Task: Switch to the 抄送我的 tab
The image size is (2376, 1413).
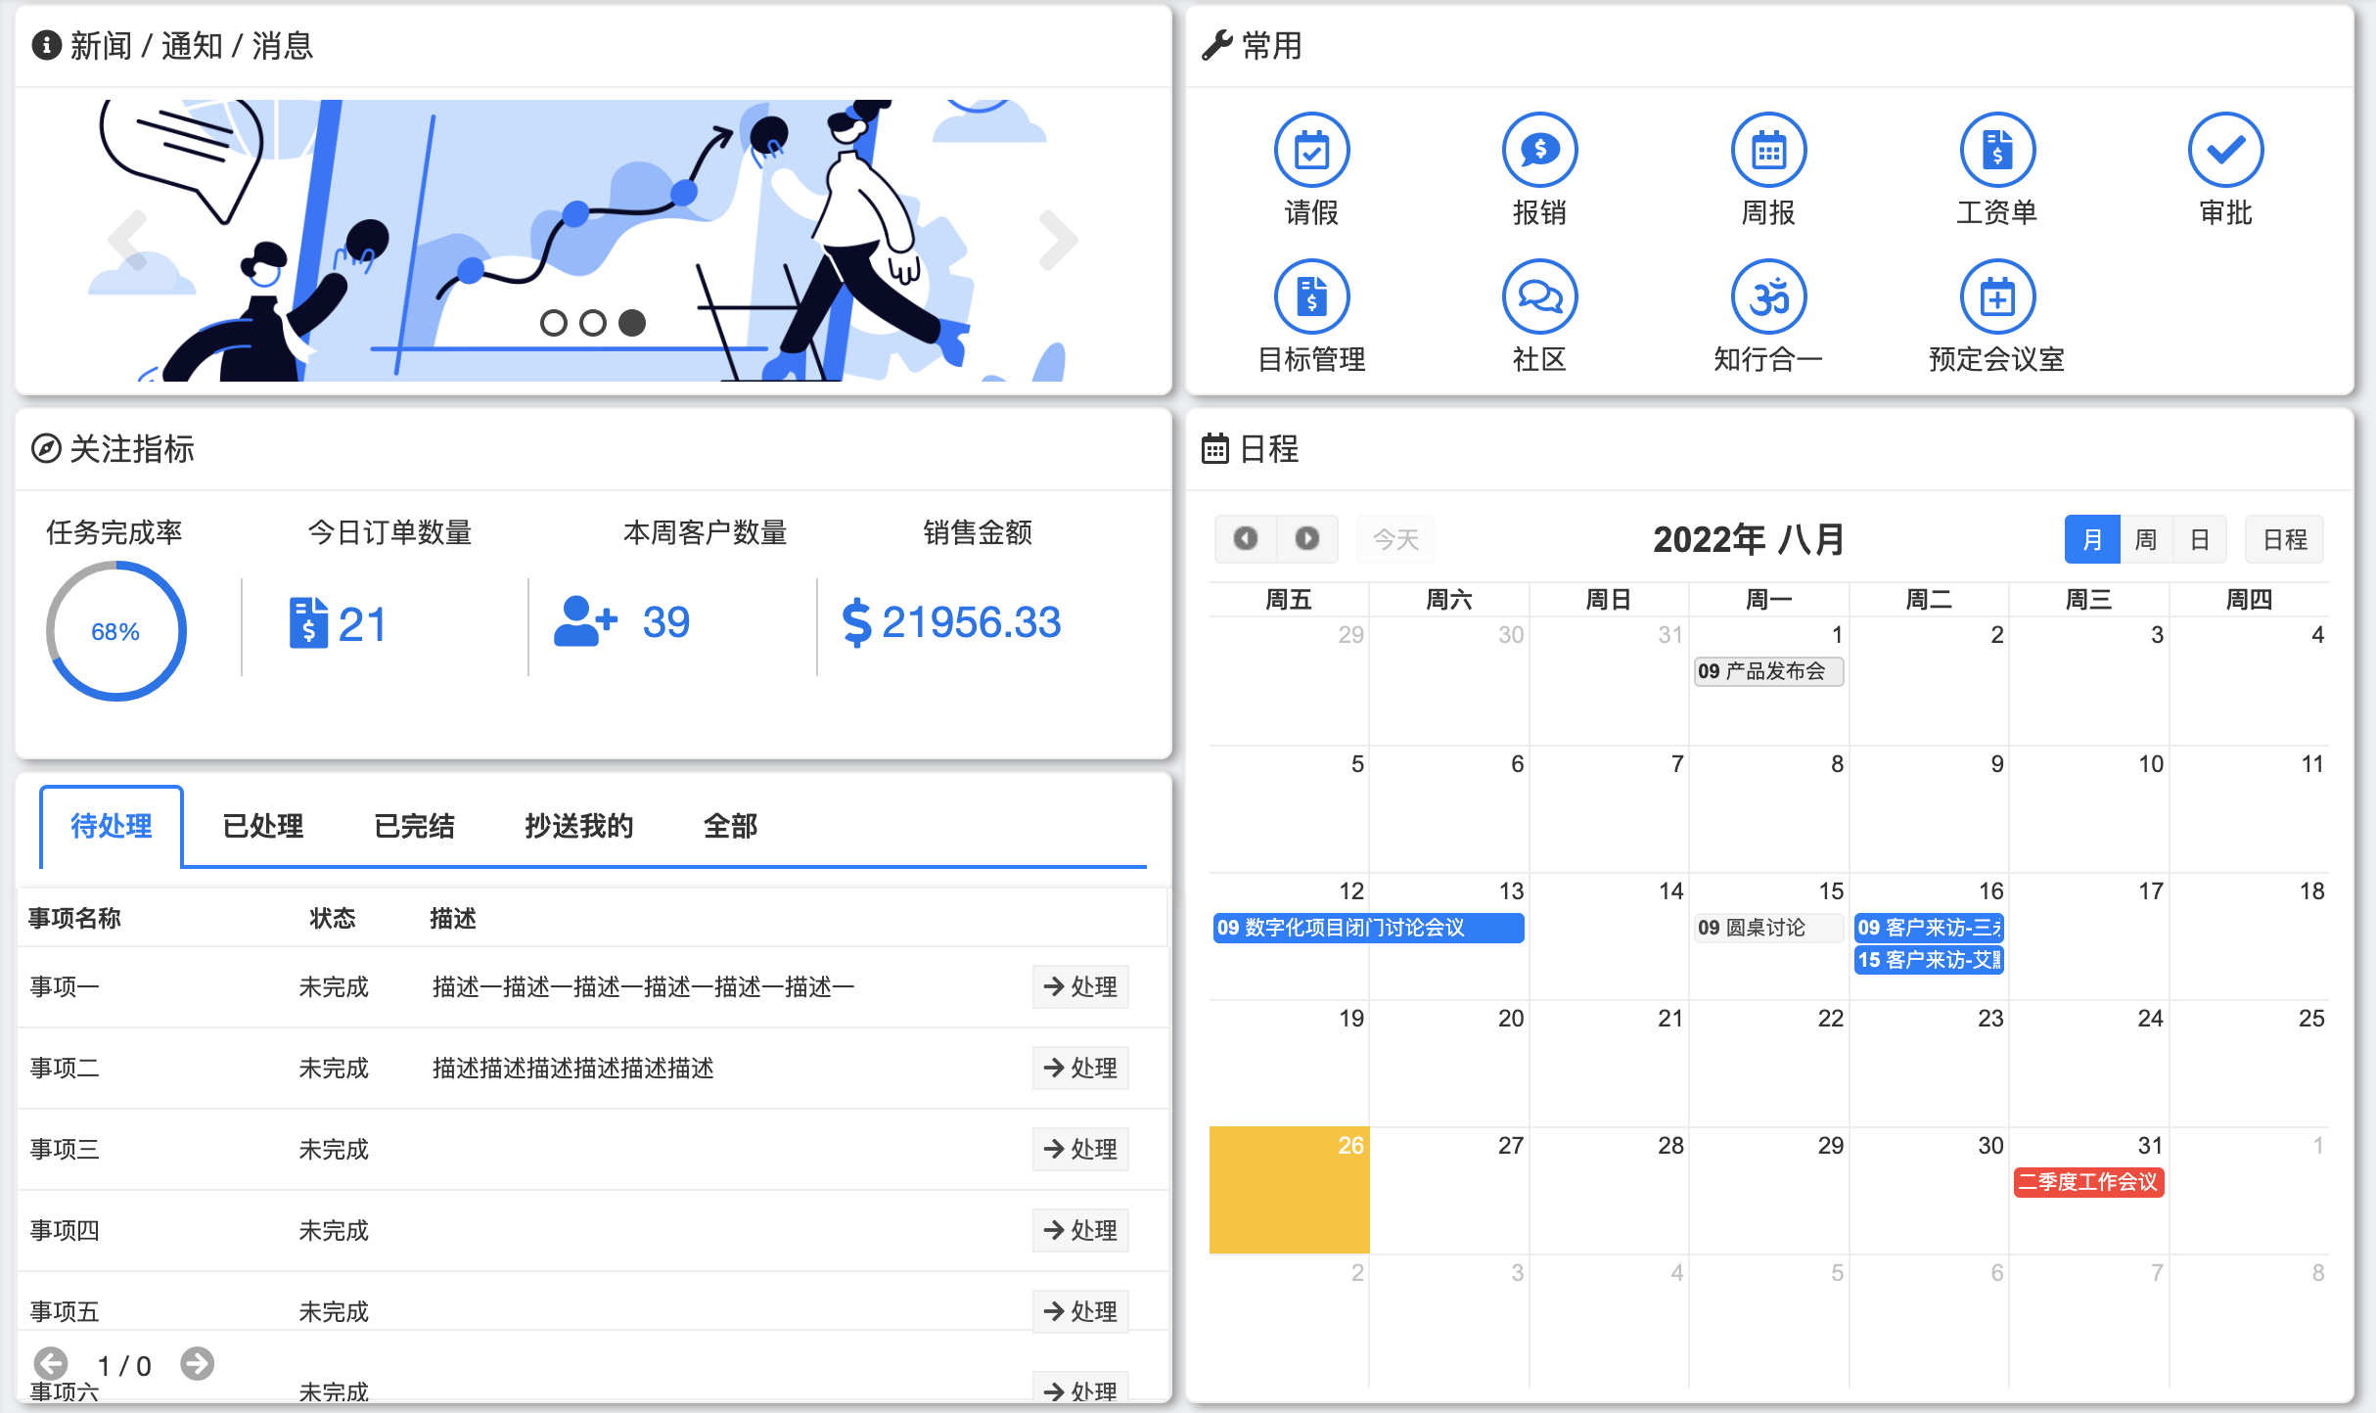Action: click(578, 826)
